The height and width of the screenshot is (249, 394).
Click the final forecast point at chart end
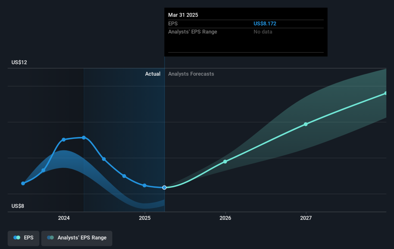385,93
